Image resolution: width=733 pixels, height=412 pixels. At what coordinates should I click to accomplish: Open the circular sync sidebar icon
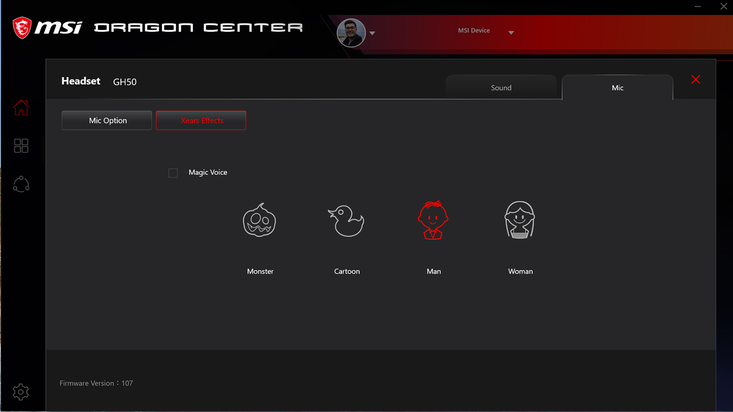pos(21,184)
